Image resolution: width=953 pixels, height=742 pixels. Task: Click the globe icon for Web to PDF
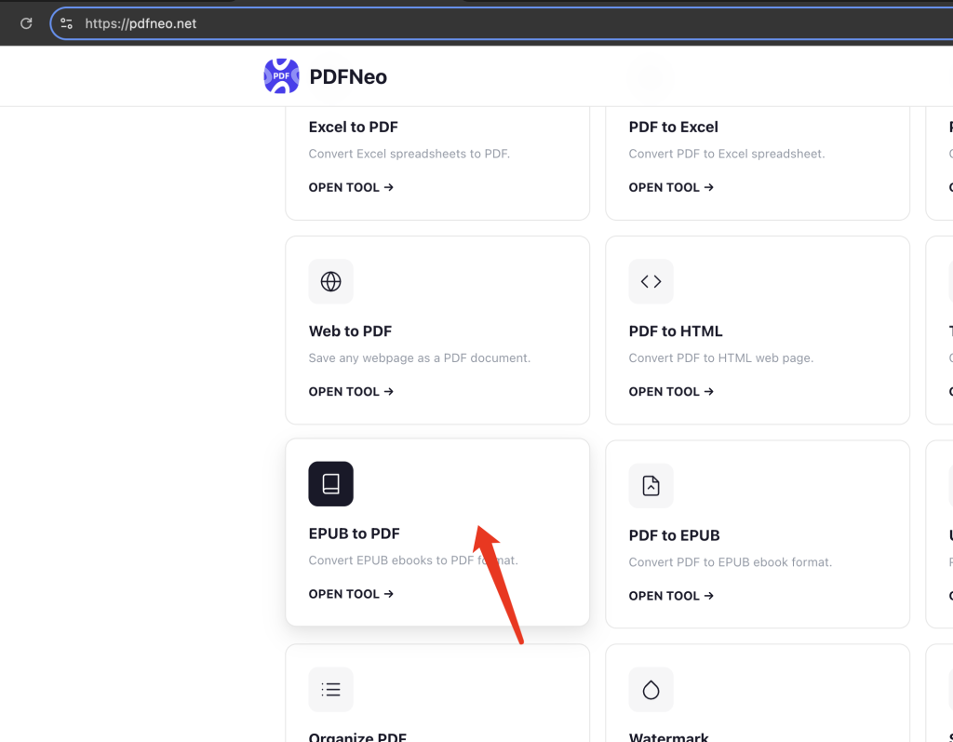(330, 281)
